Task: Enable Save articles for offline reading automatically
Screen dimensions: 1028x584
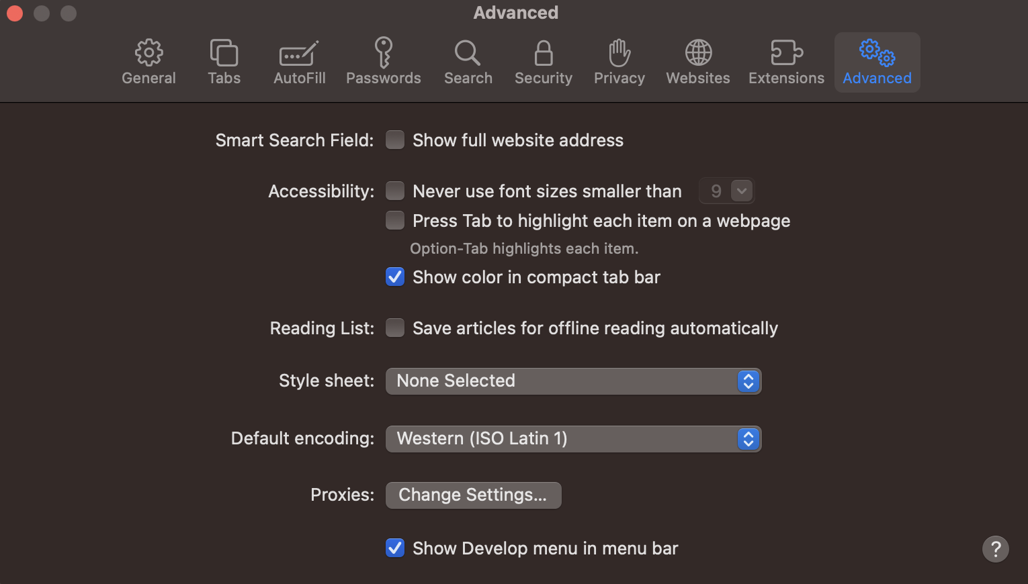Action: 395,328
